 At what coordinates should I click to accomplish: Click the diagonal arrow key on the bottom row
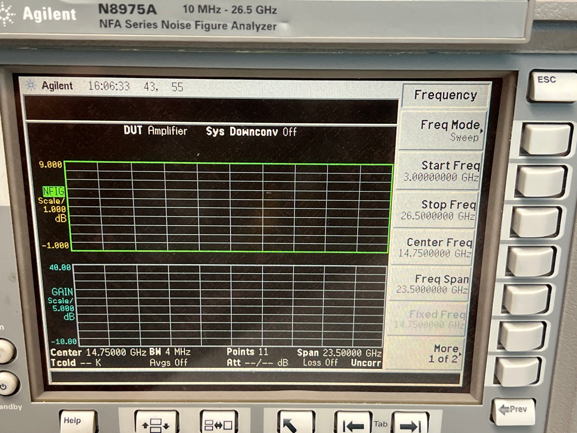[x=295, y=423]
